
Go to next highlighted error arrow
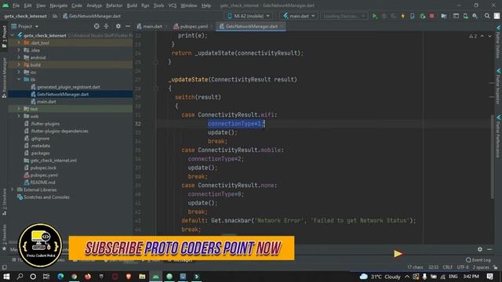point(489,36)
